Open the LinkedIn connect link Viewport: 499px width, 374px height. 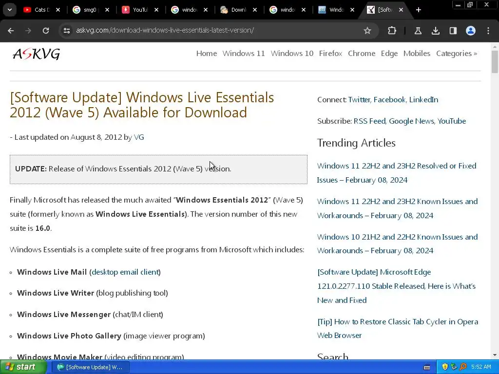(x=423, y=99)
